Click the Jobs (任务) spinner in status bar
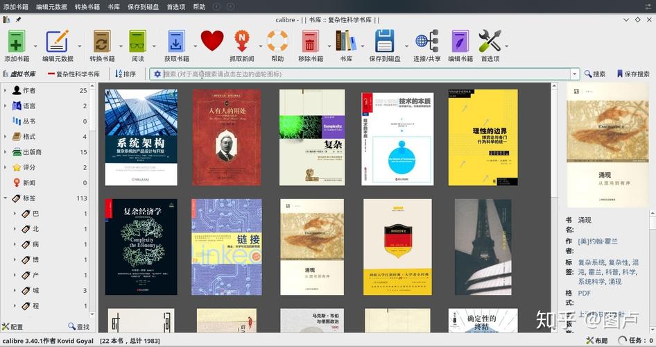The width and height of the screenshot is (656, 347). click(623, 340)
